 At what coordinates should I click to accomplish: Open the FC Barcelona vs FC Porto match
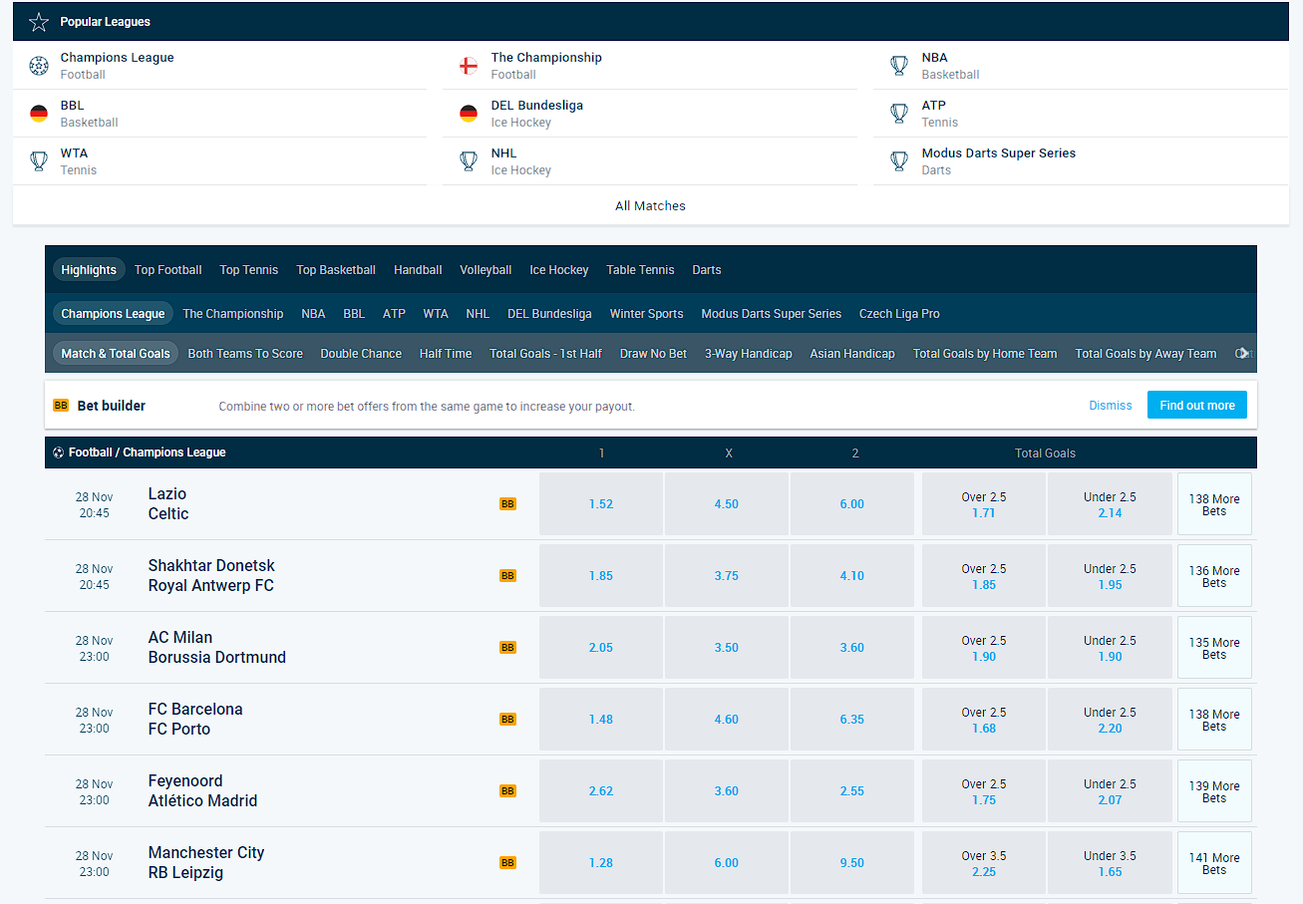[x=195, y=720]
